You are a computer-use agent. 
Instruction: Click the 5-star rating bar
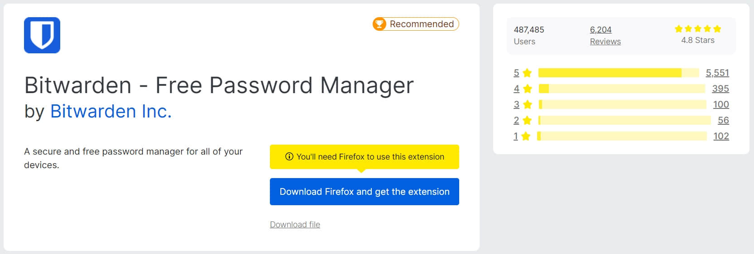[619, 73]
